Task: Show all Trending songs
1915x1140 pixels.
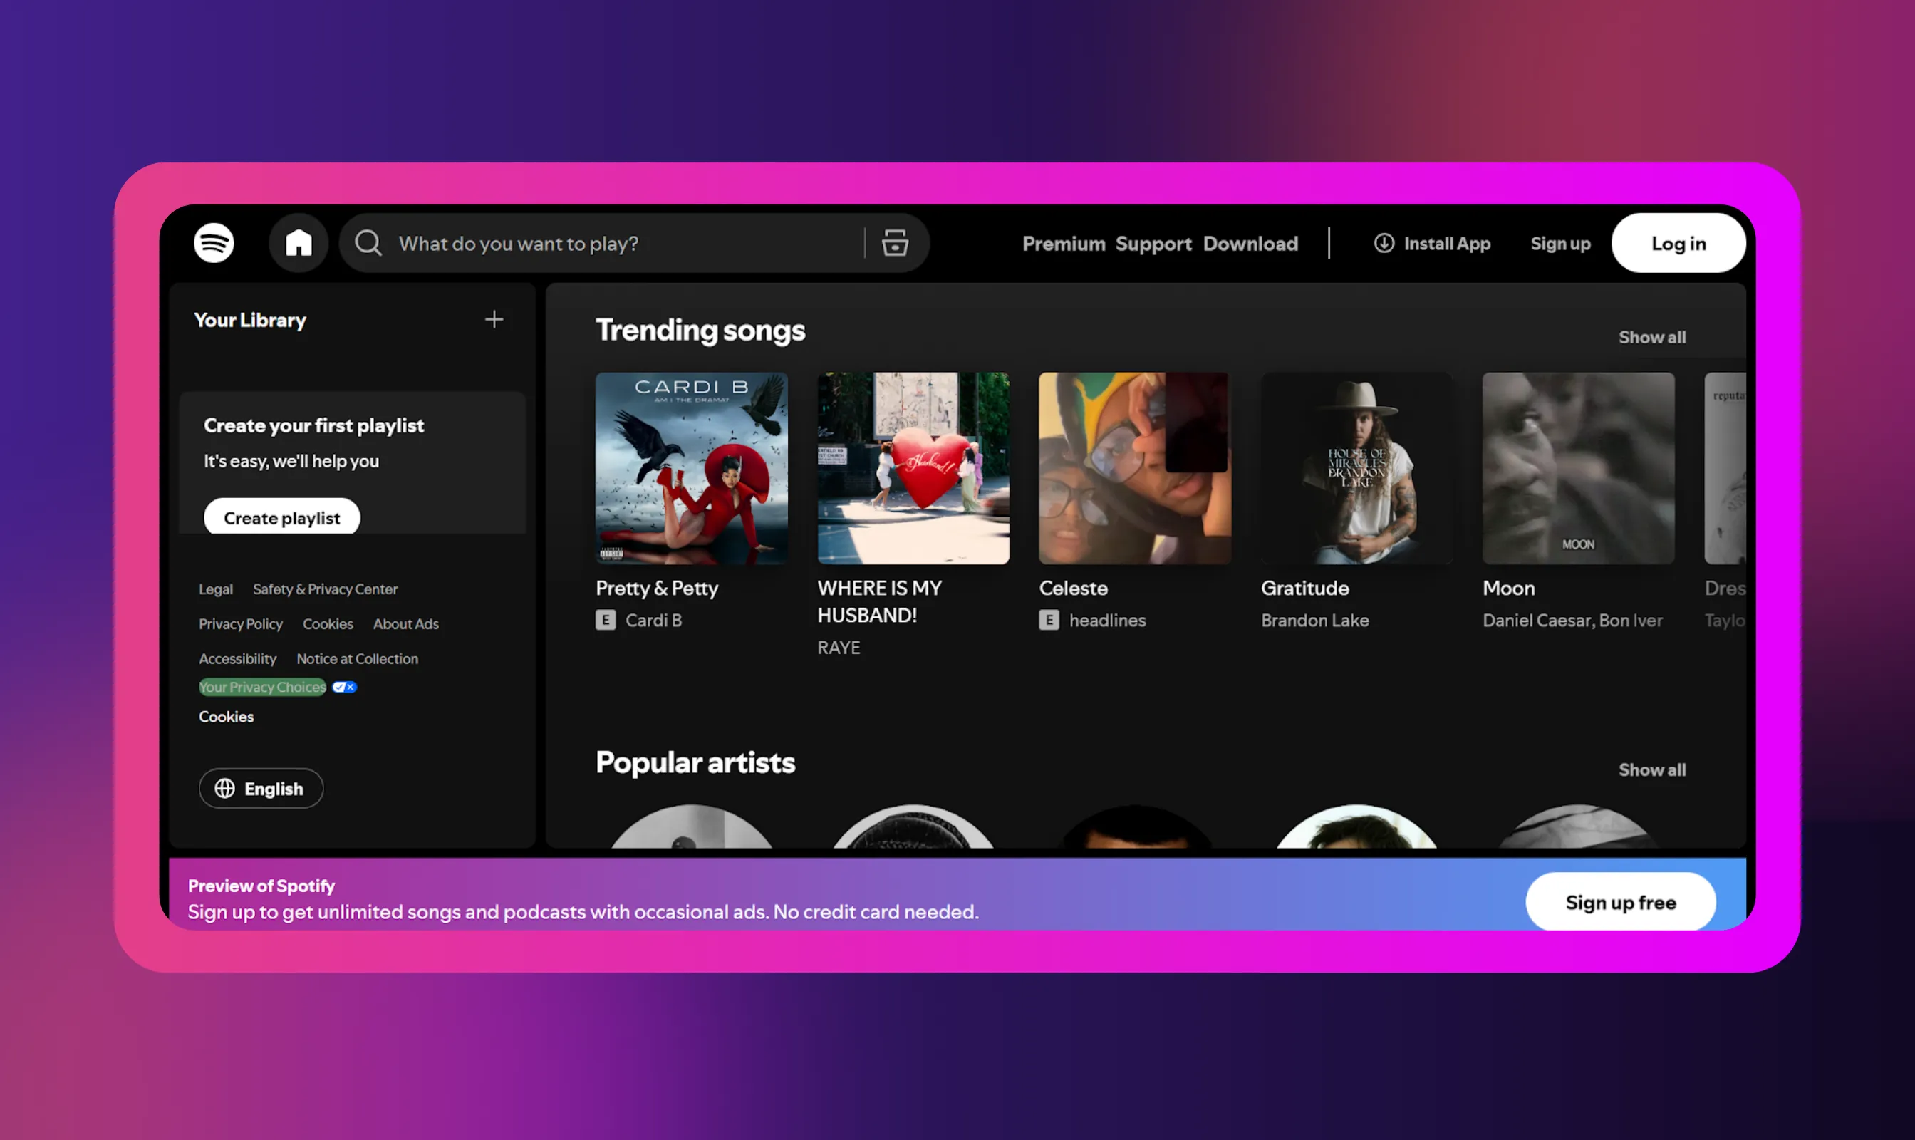Action: [1651, 336]
